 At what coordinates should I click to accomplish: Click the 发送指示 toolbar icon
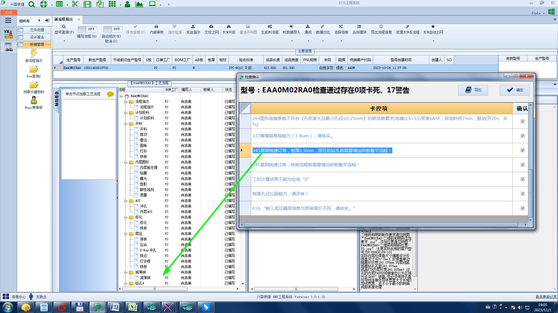coord(193,27)
